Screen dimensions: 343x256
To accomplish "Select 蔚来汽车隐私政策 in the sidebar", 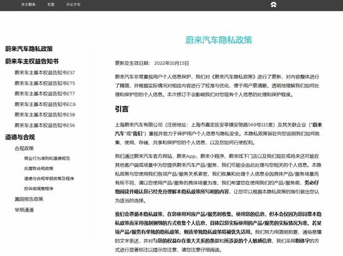I will pos(29,49).
